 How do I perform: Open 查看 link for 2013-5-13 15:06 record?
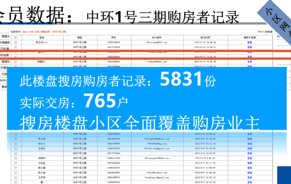tap(250, 47)
